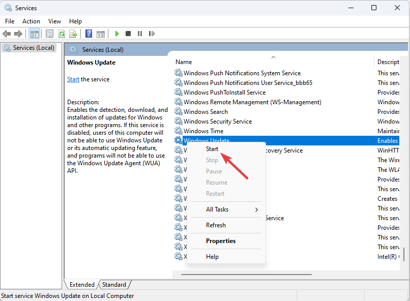This screenshot has height=301, width=410.
Task: Click the Services gear icon in title bar
Action: tap(8, 8)
